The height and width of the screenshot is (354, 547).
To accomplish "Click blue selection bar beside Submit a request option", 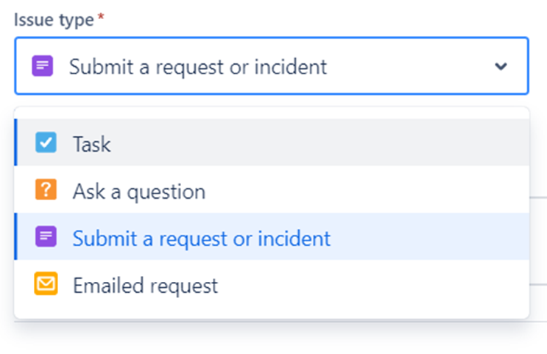I will click(x=15, y=236).
